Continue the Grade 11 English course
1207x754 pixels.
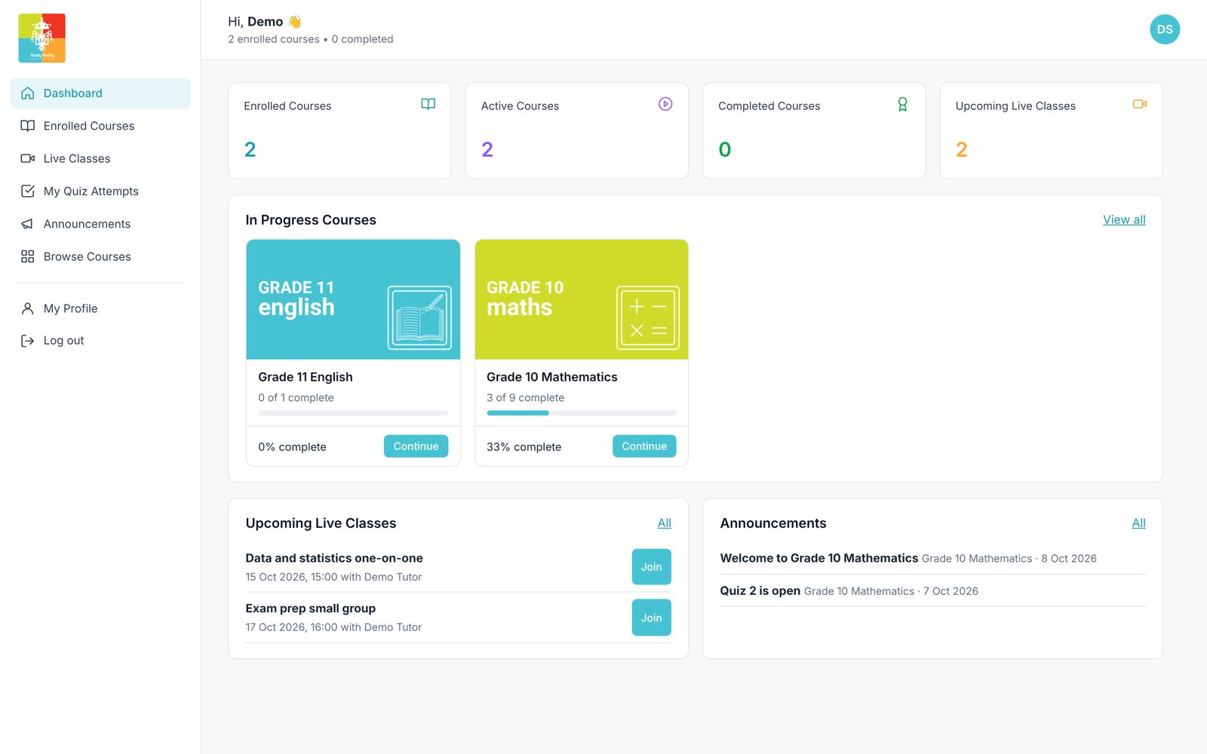click(416, 446)
